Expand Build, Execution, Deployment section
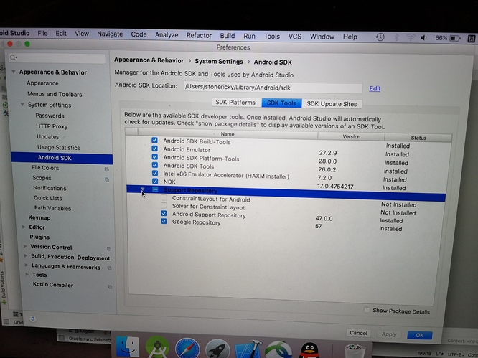Viewport: 478px width, 358px height. coord(26,256)
